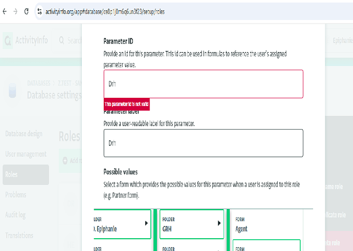
Task: Expand the Epiphanie folder arrow
Action: [x=146, y=223]
